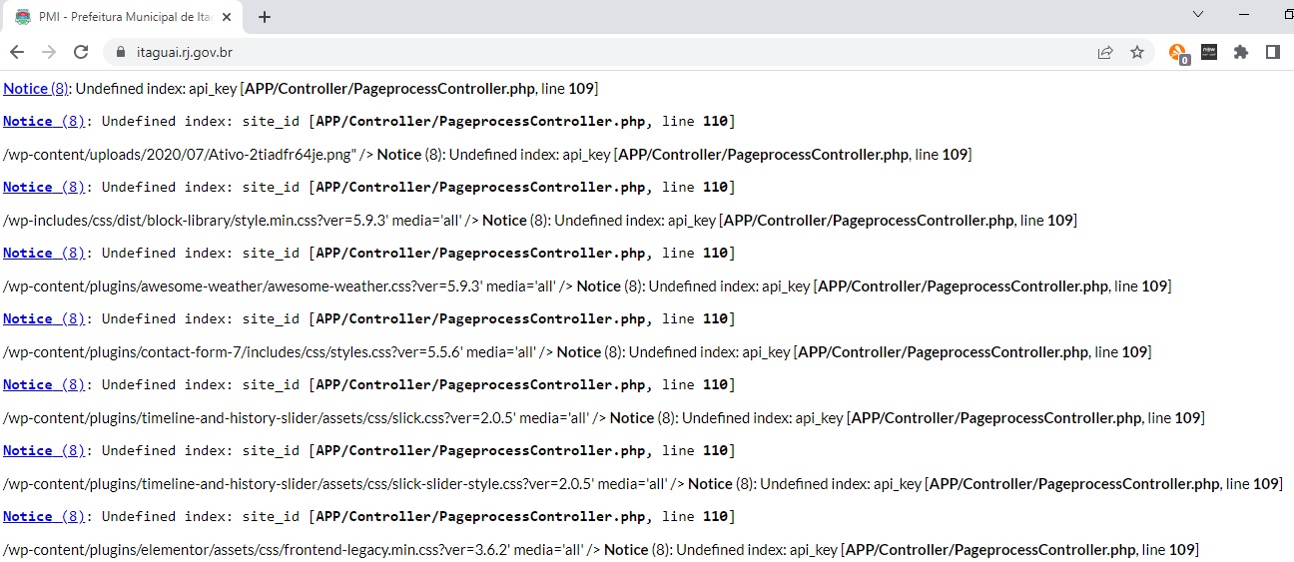Click the address bar showing itaguai.rj.gov.br
Viewport: 1294px width, 562px height.
pyautogui.click(x=599, y=52)
